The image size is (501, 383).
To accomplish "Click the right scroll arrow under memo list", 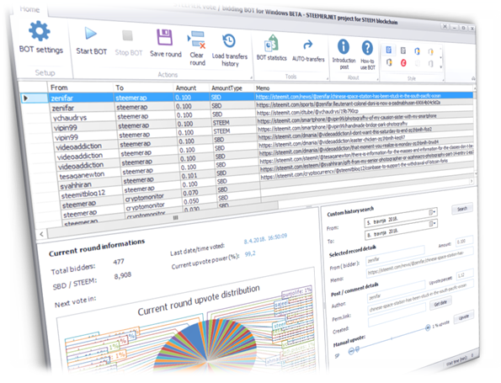I will pos(472,181).
